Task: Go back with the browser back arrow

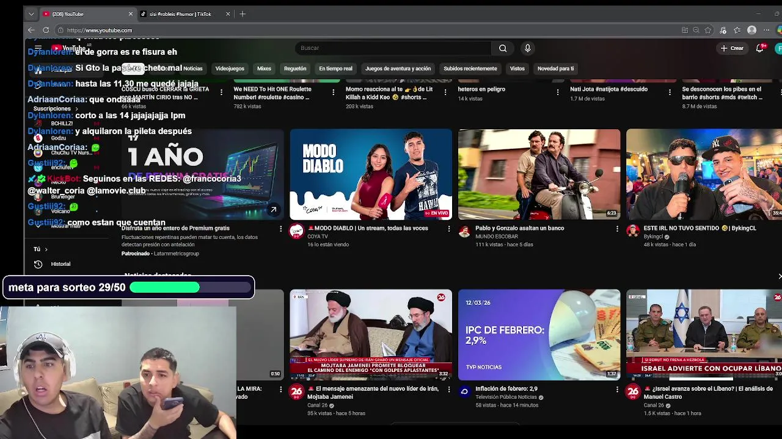Action: point(31,30)
